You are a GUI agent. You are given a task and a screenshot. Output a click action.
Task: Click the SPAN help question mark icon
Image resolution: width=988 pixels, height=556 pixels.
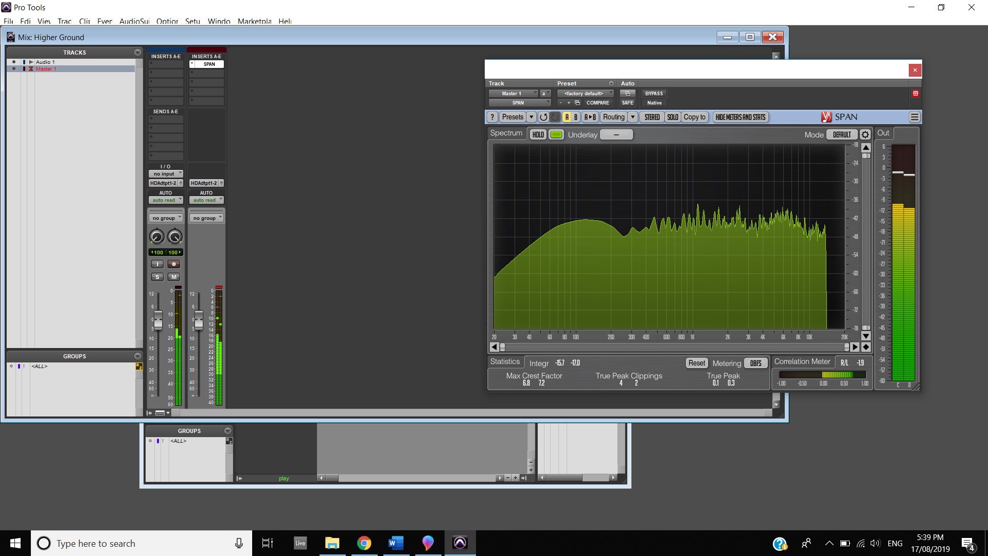point(492,117)
